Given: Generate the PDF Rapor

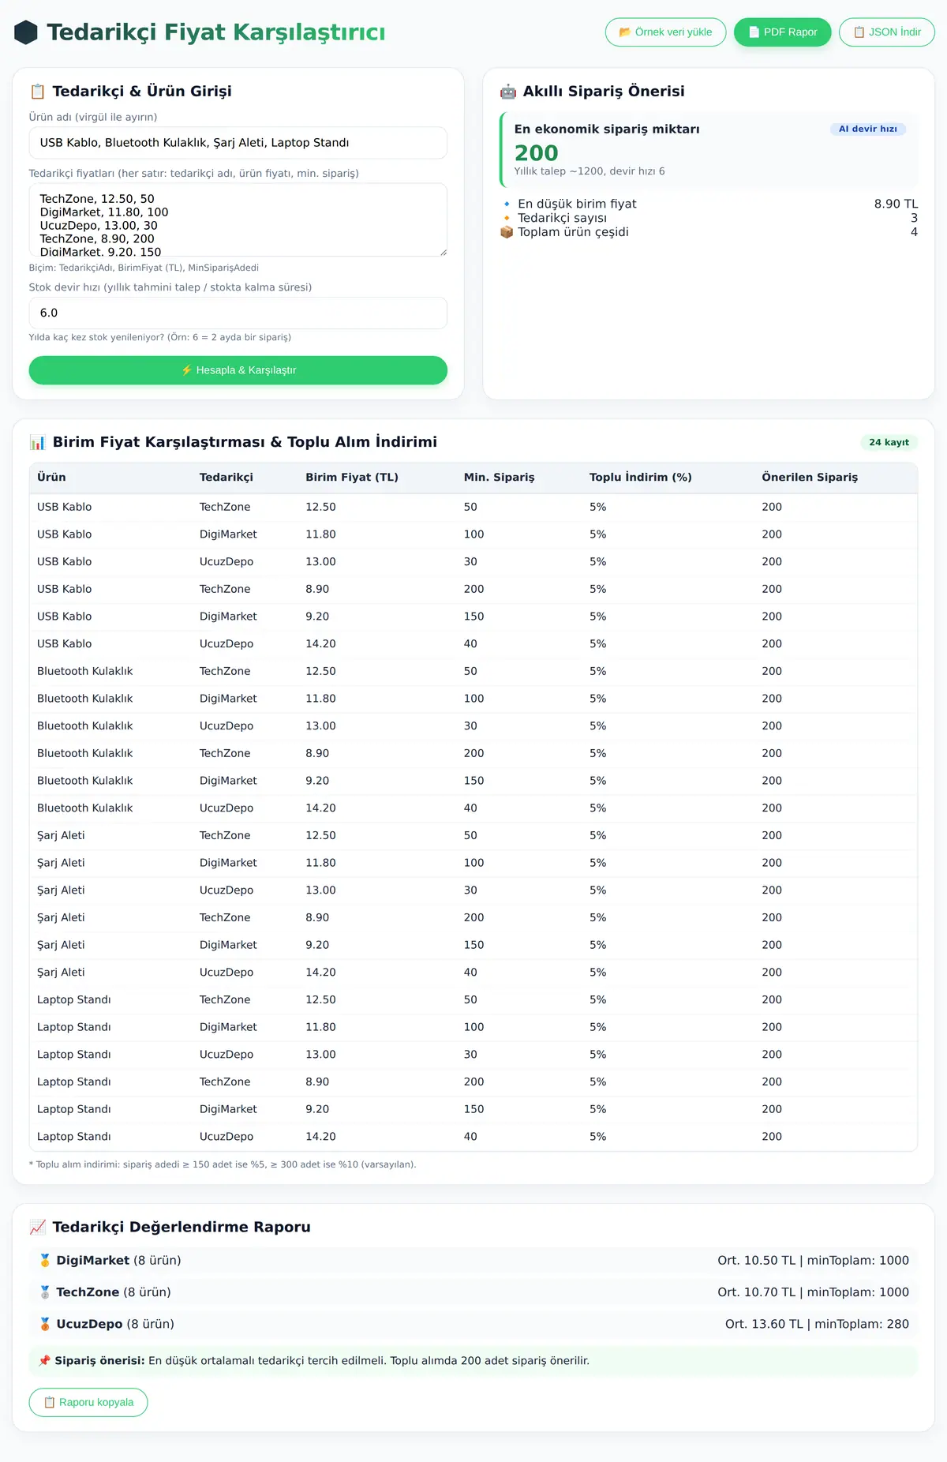Looking at the screenshot, I should (782, 32).
